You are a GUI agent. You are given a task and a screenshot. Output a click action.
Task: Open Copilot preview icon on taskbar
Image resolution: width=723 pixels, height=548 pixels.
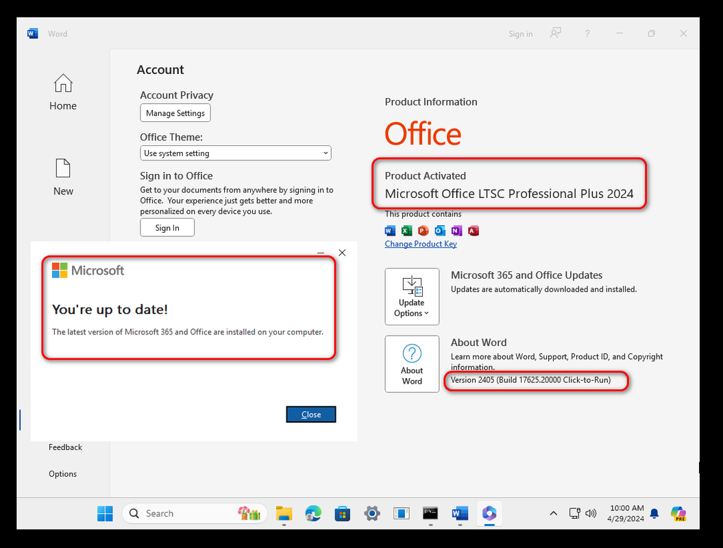[678, 514]
